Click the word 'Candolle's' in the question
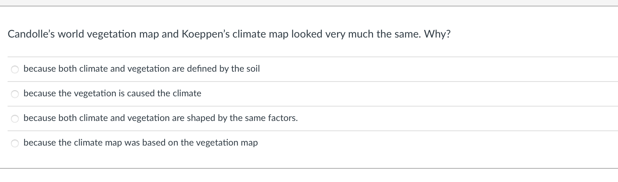The width and height of the screenshot is (618, 182). 31,34
